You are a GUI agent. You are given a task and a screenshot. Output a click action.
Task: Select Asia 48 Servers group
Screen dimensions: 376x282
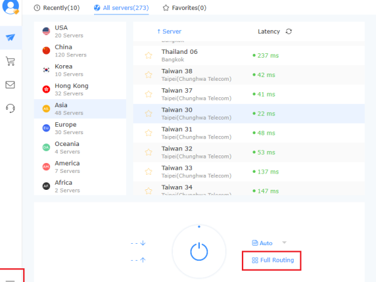tap(80, 109)
